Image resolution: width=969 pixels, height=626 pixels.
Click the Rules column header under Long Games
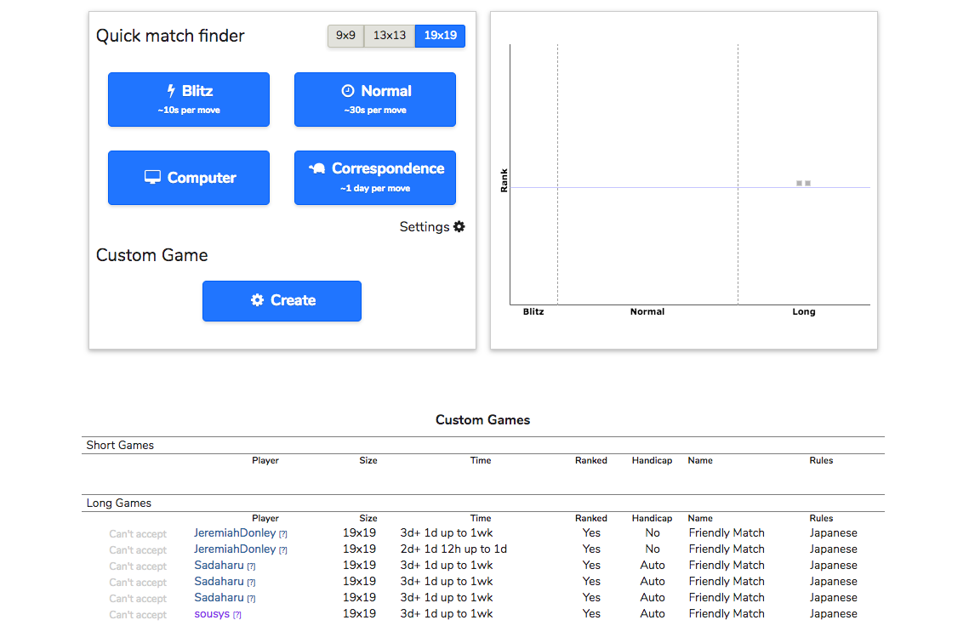pyautogui.click(x=821, y=519)
